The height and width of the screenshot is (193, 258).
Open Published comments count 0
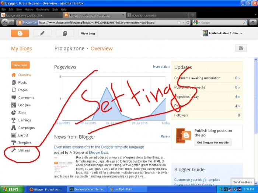point(237,87)
